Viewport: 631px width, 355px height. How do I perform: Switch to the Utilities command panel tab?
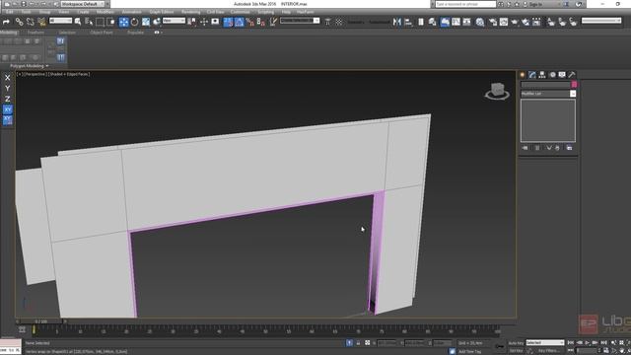(x=572, y=75)
